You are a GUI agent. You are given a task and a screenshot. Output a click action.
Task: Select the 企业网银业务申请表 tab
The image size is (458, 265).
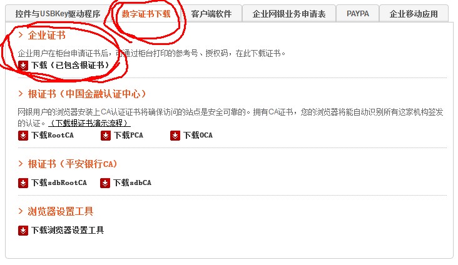click(289, 14)
